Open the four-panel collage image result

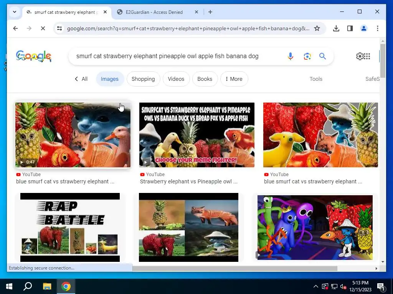point(188,227)
